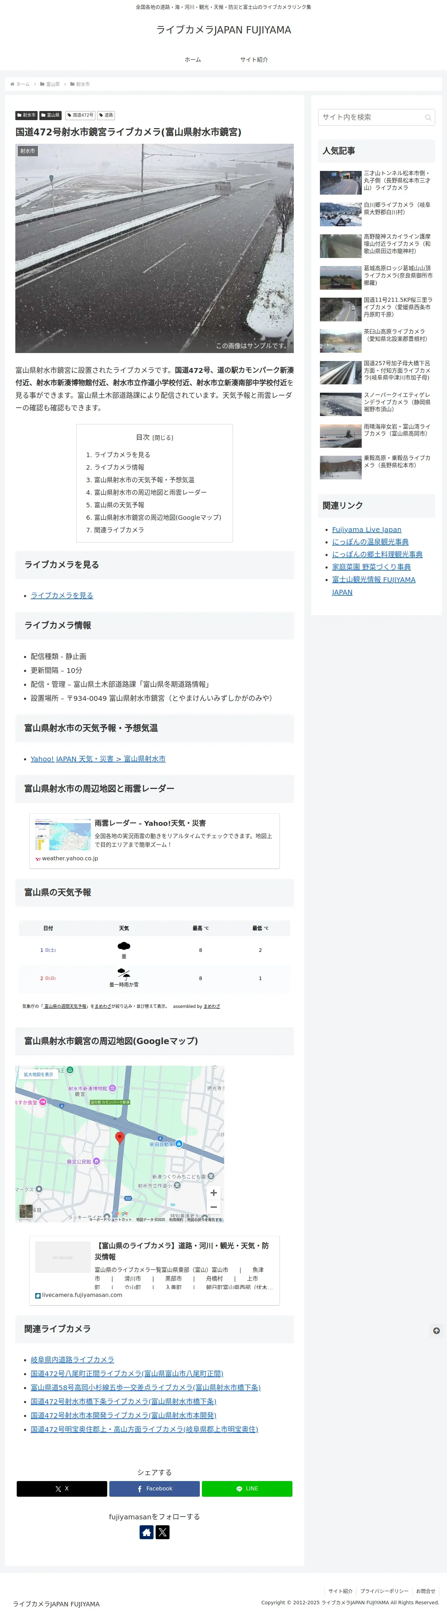Image resolution: width=447 pixels, height=1613 pixels.
Task: Open 国道11号211.5KP桜三里 popular article
Action: tap(376, 309)
